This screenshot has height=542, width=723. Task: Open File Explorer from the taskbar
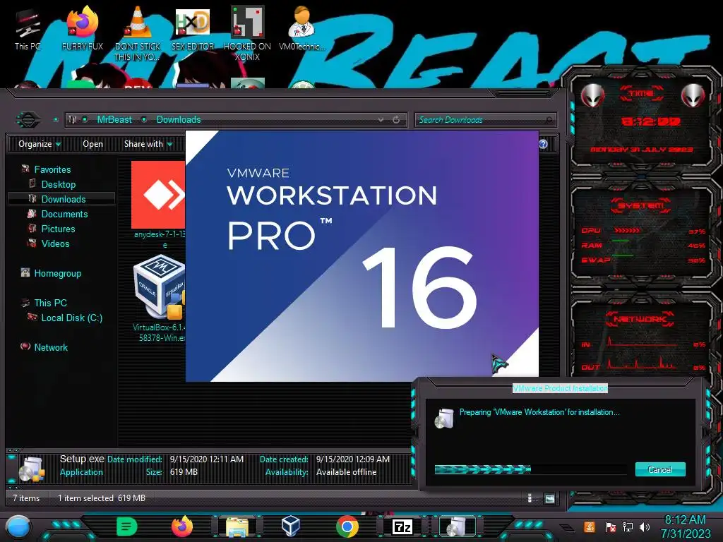tap(237, 527)
